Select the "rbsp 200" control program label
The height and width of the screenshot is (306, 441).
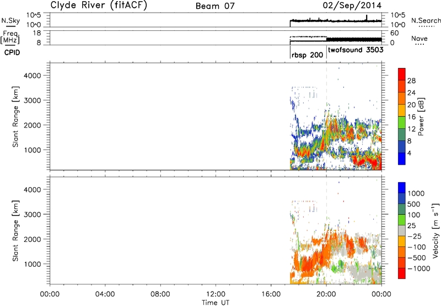(x=307, y=55)
